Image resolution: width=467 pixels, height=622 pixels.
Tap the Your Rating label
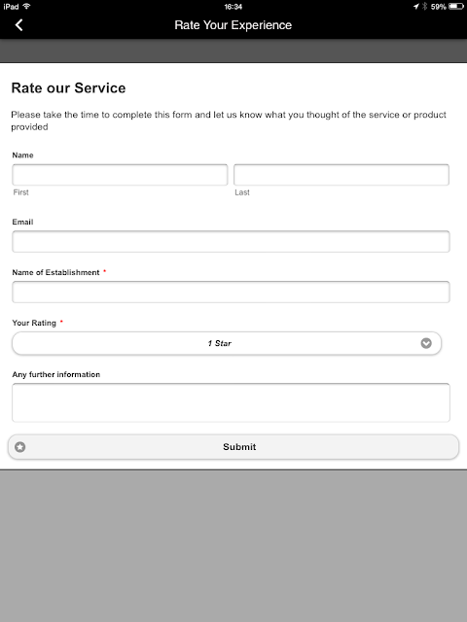click(x=34, y=323)
